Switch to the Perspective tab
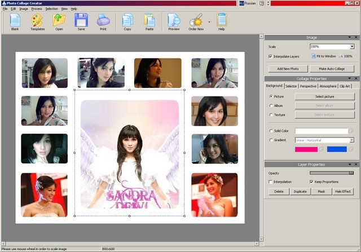 308,86
